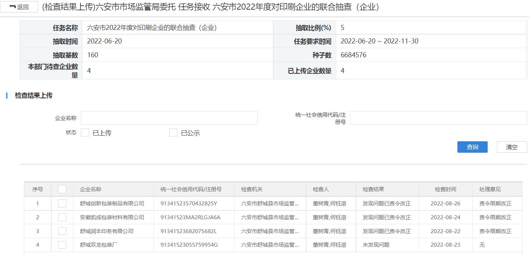
Task: Click the 处理意见 cell showing 无
Action: 482,245
